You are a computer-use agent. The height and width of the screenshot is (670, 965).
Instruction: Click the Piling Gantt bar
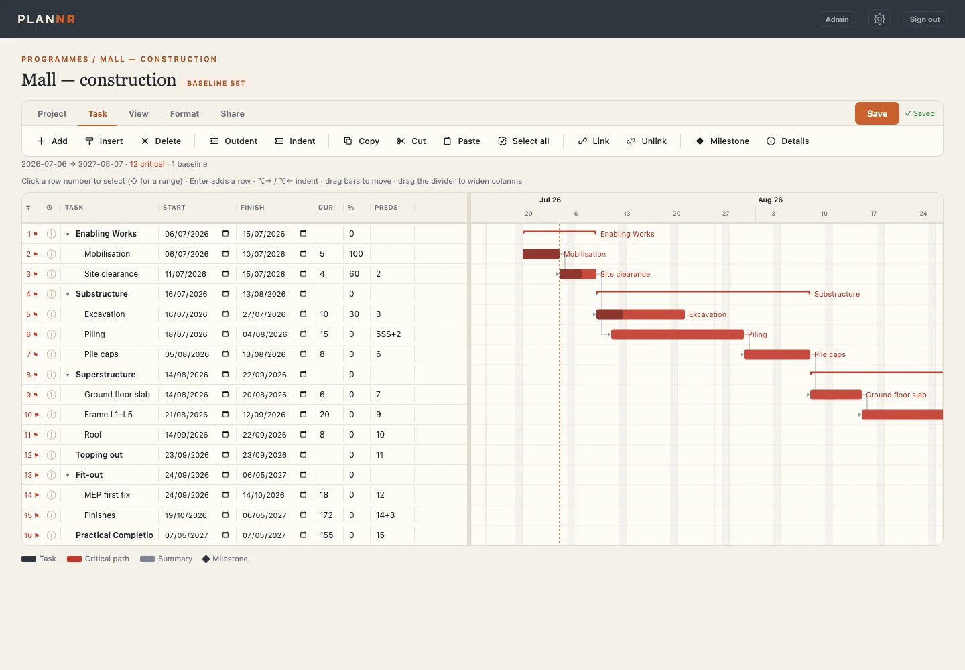click(678, 334)
